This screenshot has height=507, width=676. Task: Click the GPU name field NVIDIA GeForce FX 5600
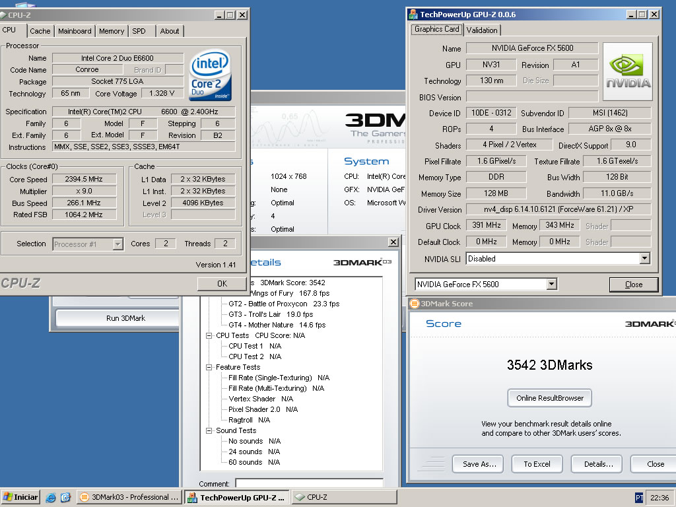click(x=532, y=48)
